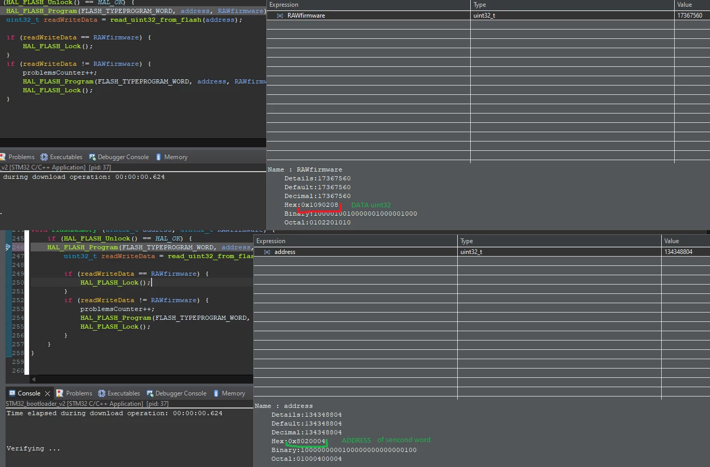This screenshot has width=710, height=467.
Task: Select the value cell 17367560
Action: (692, 16)
